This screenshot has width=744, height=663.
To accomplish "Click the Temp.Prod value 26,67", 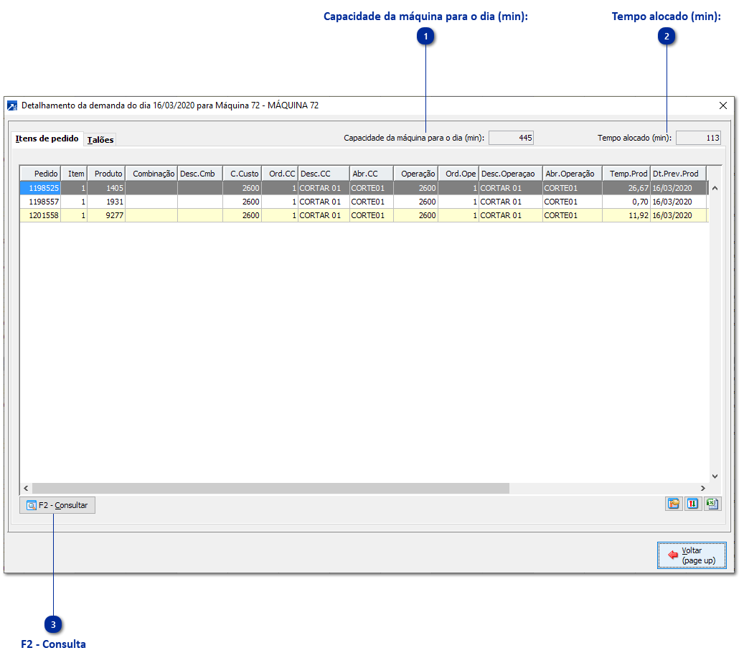I will [626, 188].
